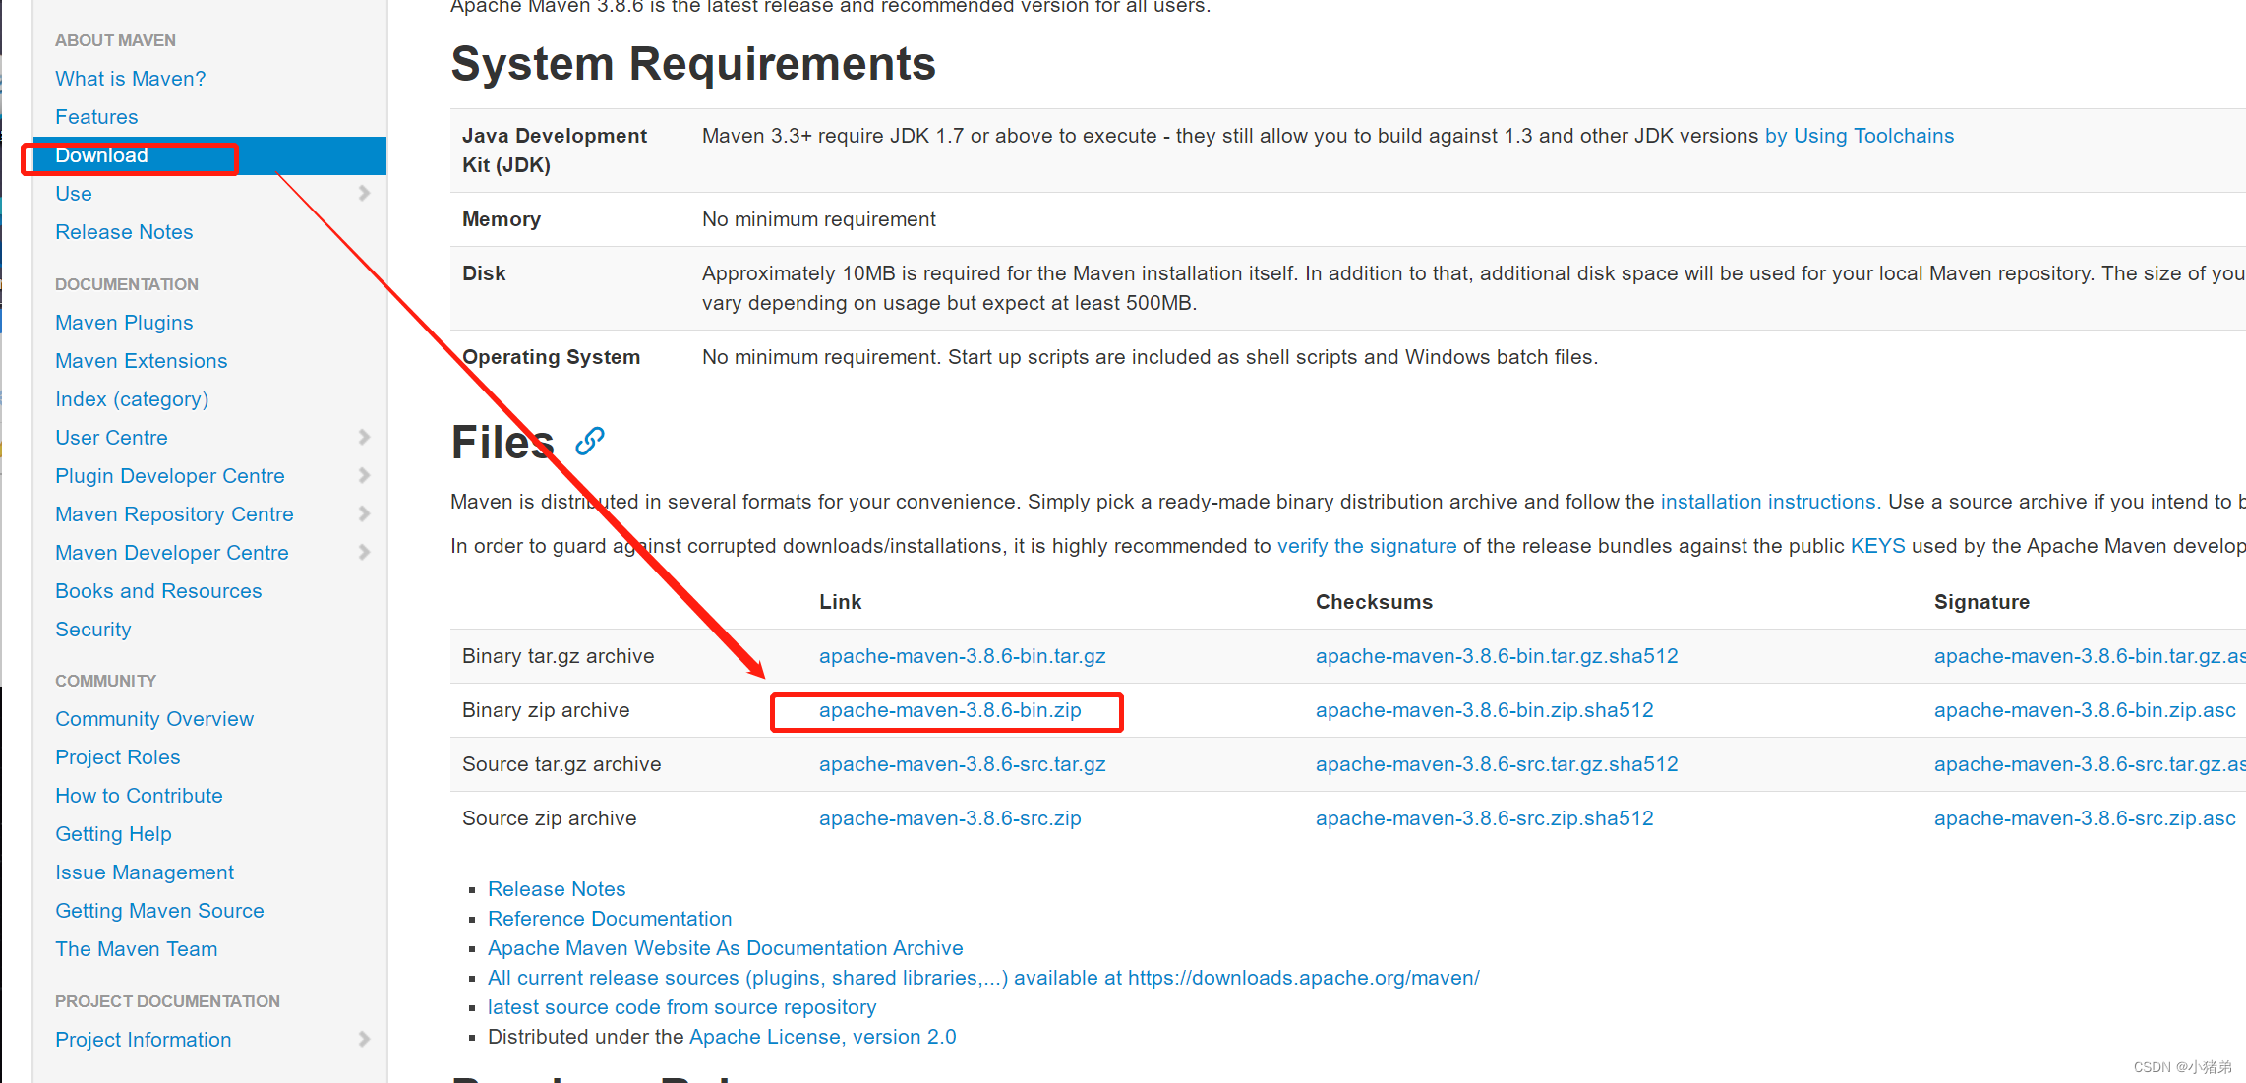Open the installation instructions link

pos(1768,502)
